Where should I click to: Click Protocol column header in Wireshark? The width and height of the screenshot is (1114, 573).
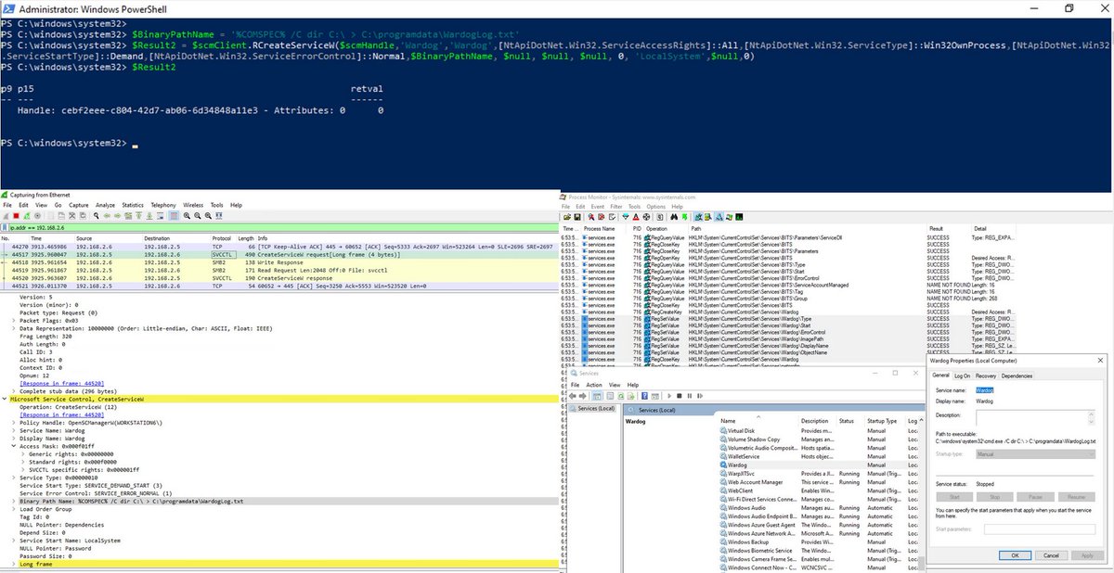coord(221,237)
